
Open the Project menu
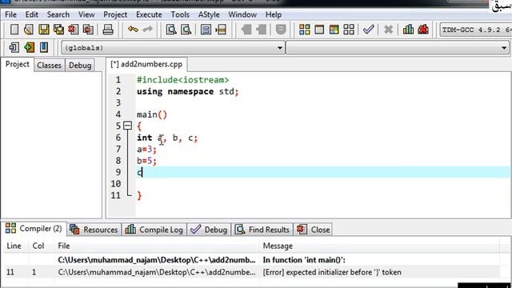[x=115, y=14]
